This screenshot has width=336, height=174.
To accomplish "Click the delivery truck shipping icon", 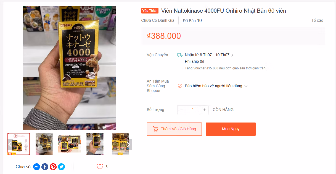I will [x=180, y=55].
